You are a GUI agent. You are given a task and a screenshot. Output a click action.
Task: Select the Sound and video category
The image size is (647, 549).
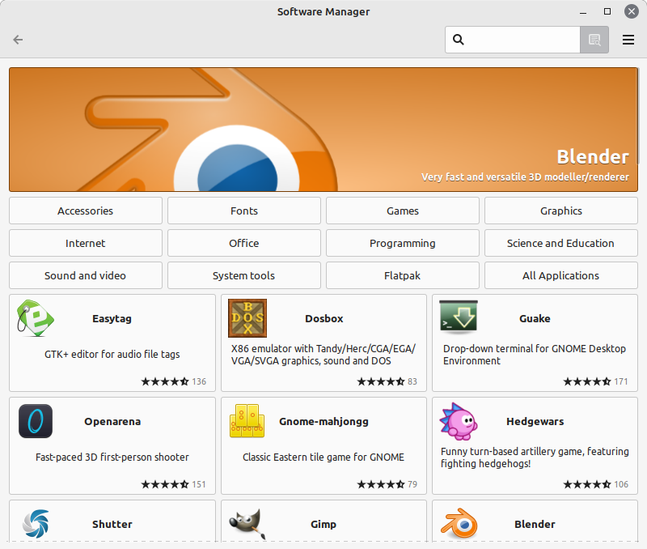pyautogui.click(x=85, y=275)
